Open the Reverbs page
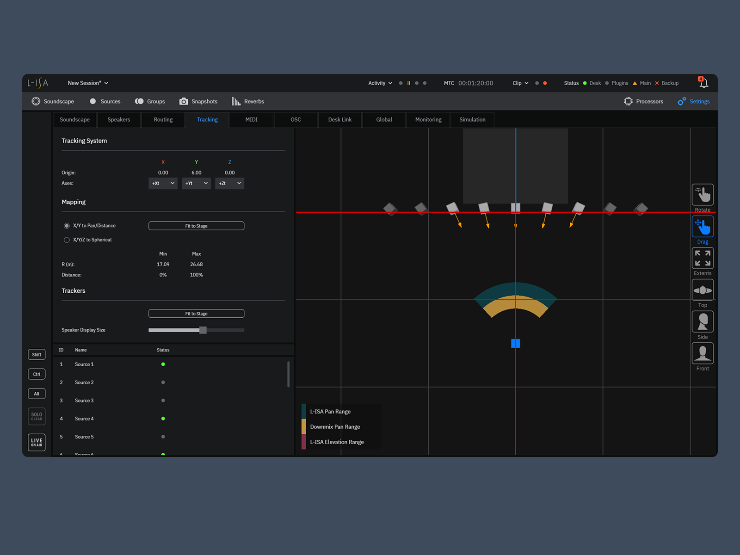 coord(248,101)
